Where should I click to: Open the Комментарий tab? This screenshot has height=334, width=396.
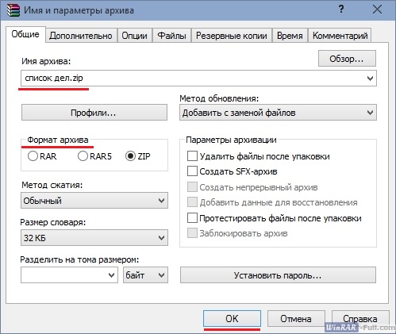(x=340, y=36)
